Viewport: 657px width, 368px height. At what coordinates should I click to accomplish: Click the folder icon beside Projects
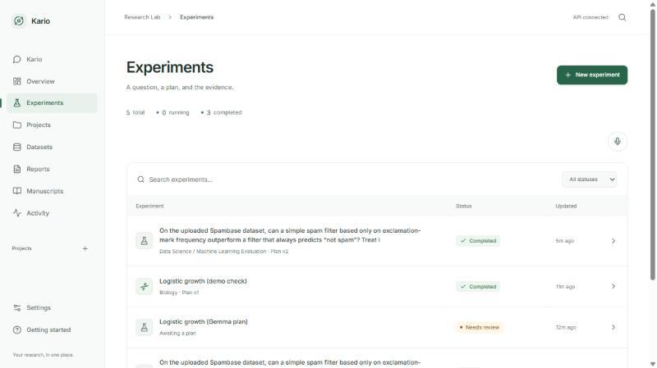point(16,125)
